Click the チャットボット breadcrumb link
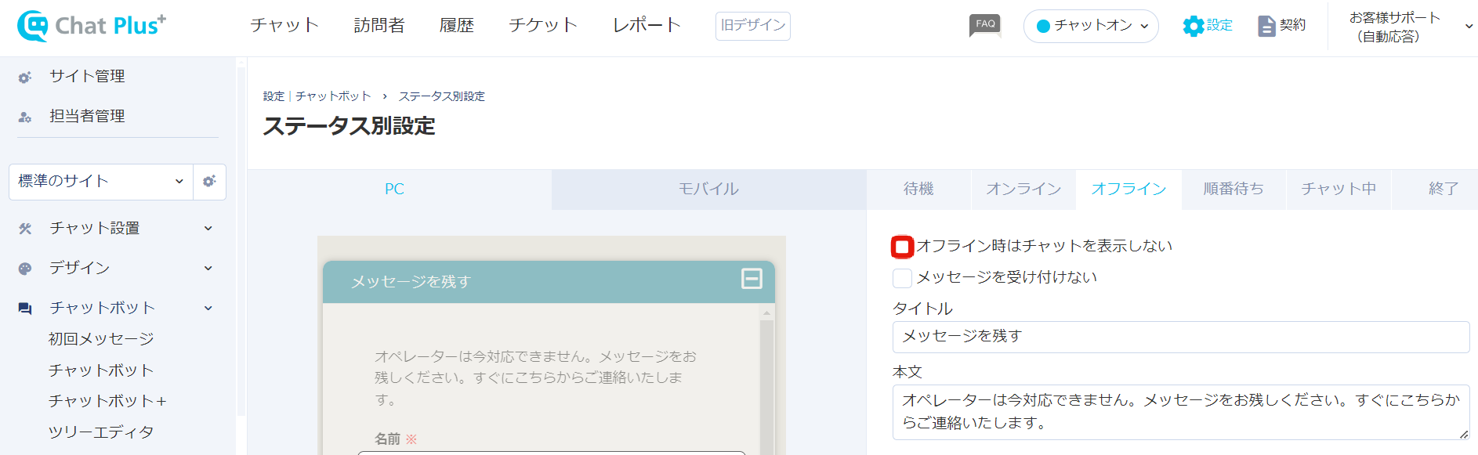Image resolution: width=1478 pixels, height=455 pixels. (333, 96)
